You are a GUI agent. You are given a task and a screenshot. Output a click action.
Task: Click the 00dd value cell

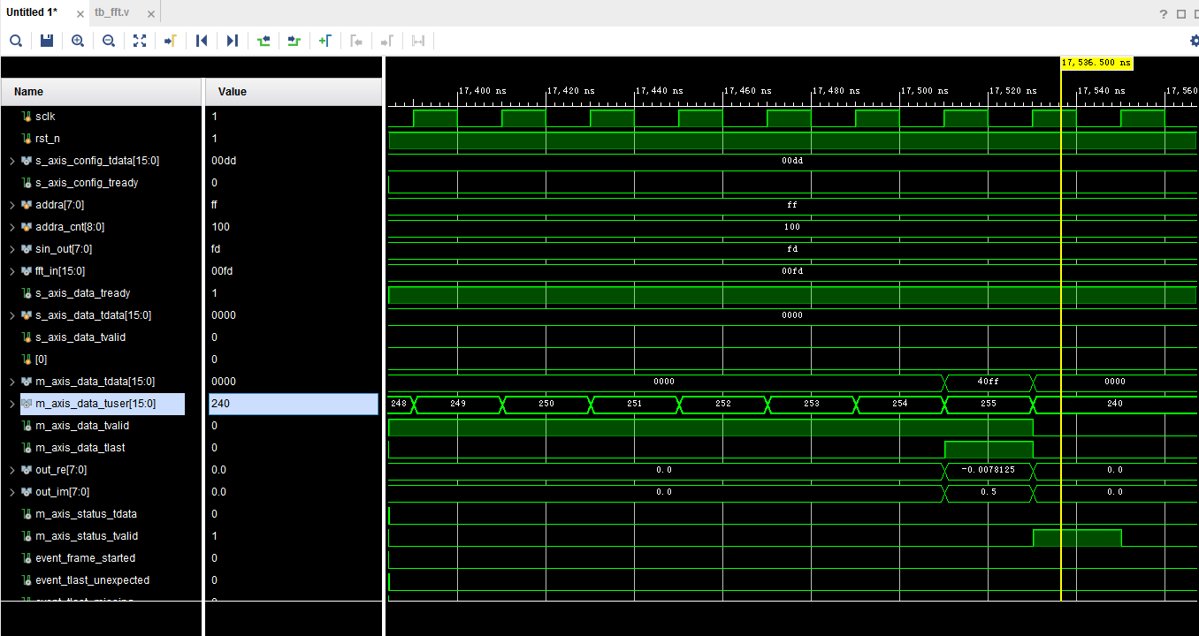point(224,161)
